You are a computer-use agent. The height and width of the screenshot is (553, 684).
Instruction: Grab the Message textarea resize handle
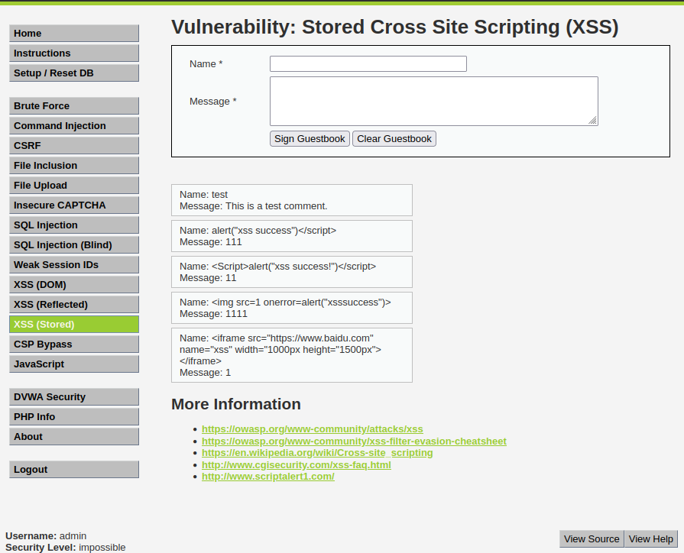[593, 121]
